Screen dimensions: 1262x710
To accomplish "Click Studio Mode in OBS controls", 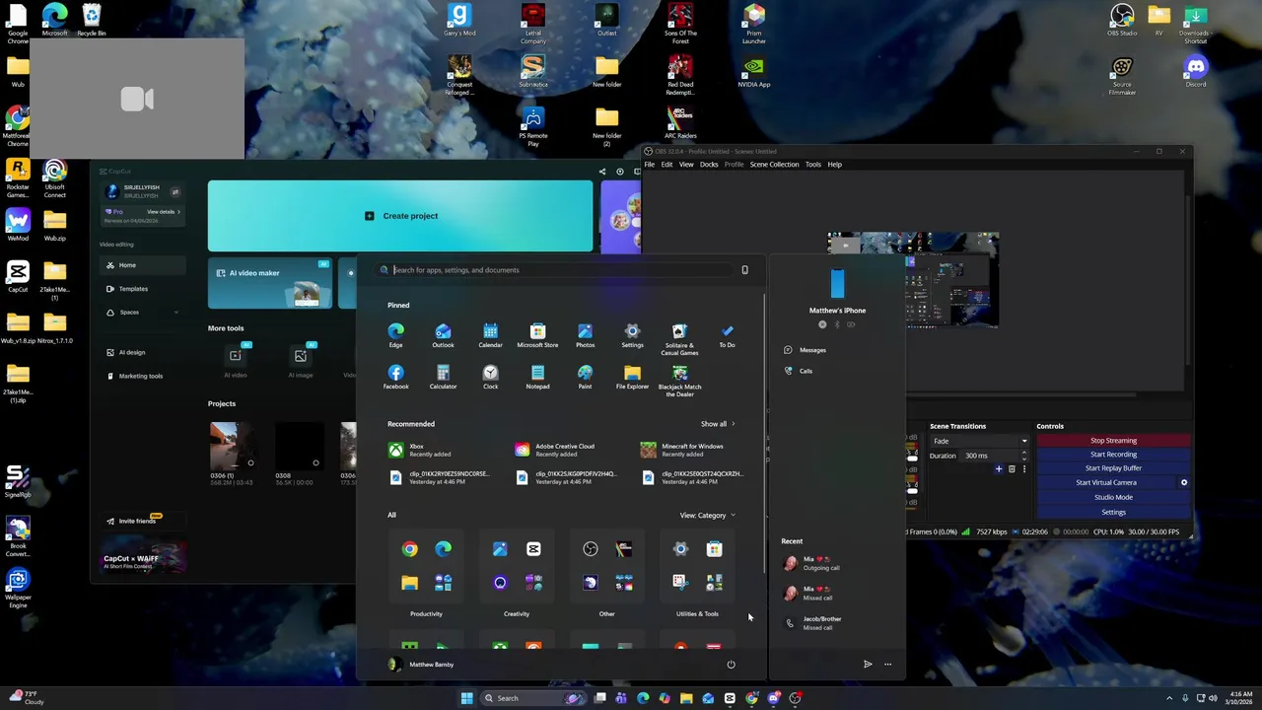I will pyautogui.click(x=1113, y=497).
